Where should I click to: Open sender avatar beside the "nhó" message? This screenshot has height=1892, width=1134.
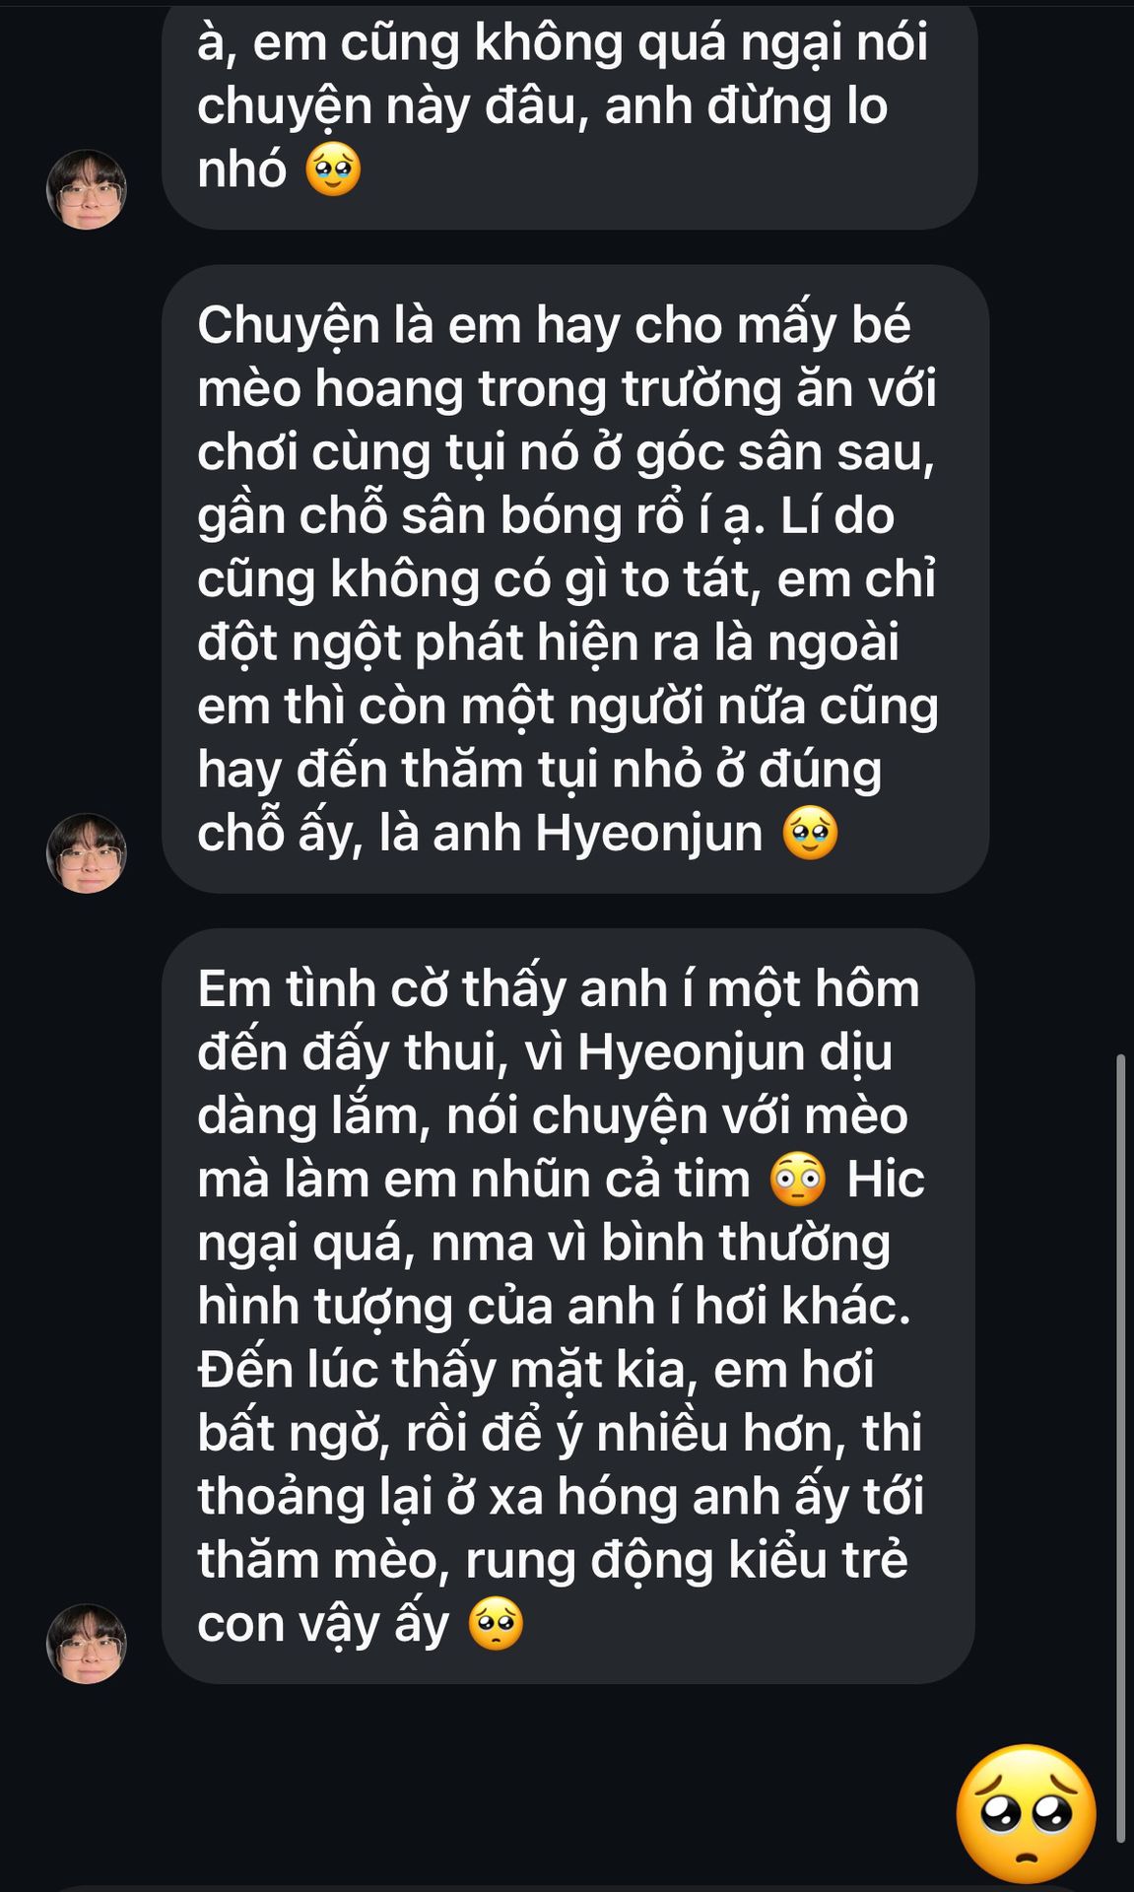87,189
